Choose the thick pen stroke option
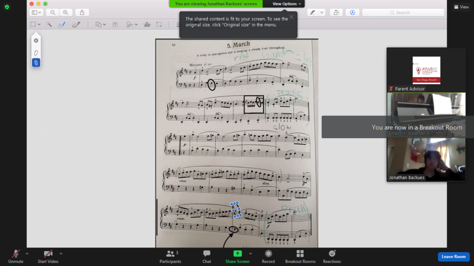The width and height of the screenshot is (474, 266). point(36,63)
